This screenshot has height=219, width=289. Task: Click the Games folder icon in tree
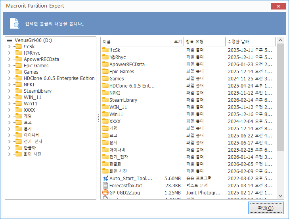point(19,72)
